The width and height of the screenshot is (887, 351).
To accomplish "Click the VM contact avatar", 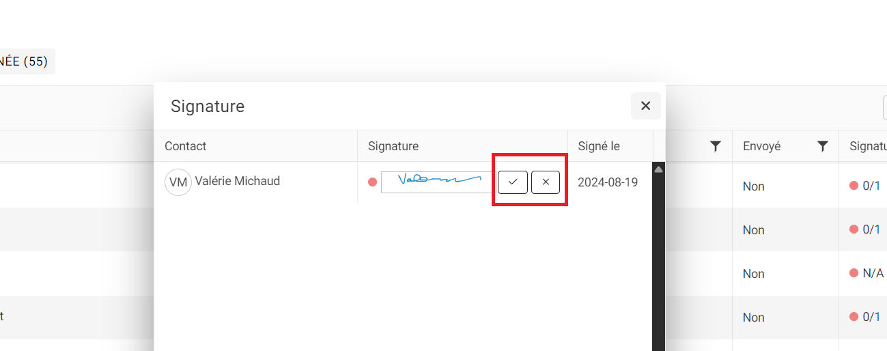I will tap(178, 182).
